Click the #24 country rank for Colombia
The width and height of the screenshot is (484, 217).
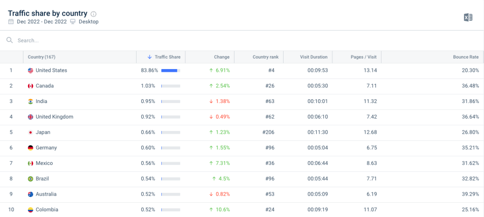pos(270,209)
